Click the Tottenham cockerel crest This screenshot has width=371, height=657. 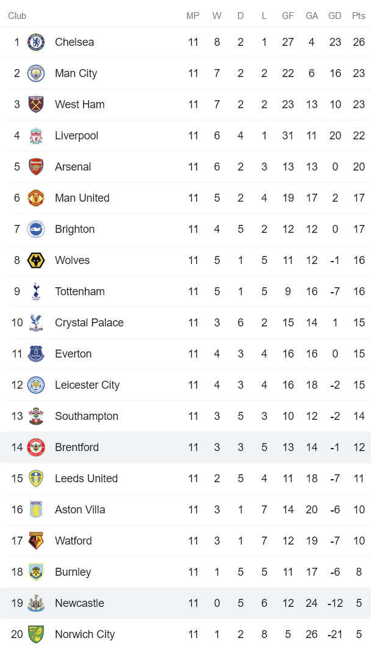point(36,292)
